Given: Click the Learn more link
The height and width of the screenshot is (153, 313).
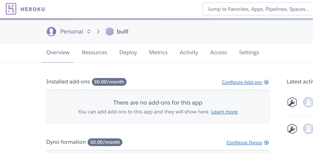Looking at the screenshot, I should 224,112.
